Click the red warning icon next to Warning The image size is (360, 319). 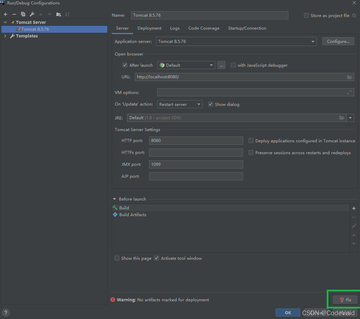(x=113, y=300)
